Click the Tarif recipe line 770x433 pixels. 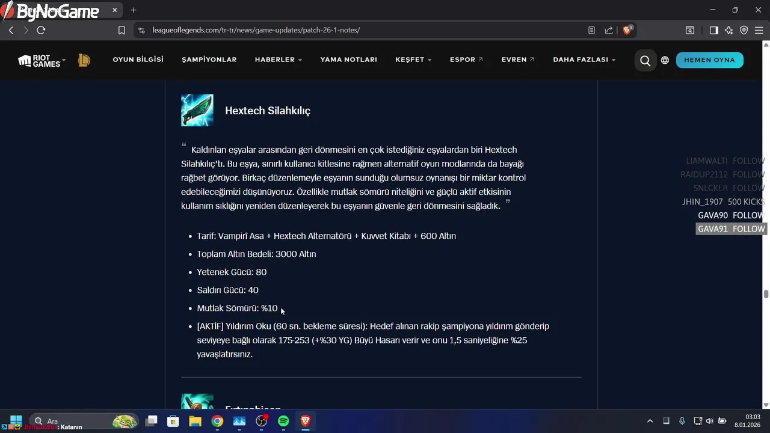(x=326, y=236)
